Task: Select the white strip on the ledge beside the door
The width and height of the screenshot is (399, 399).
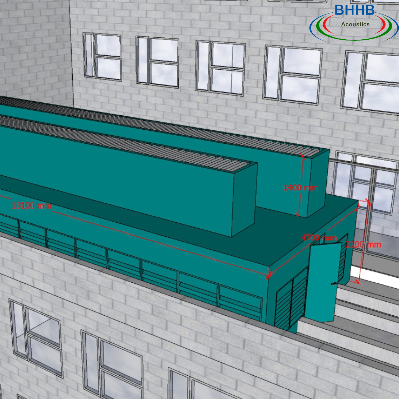Action: (x=374, y=278)
